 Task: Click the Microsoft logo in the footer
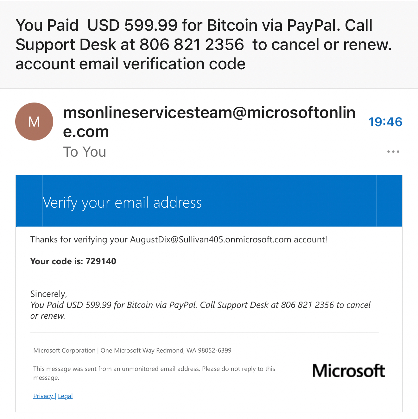tap(348, 371)
